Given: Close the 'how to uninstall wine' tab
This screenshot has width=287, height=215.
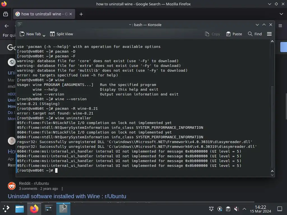Looking at the screenshot, I should tap(71, 14).
